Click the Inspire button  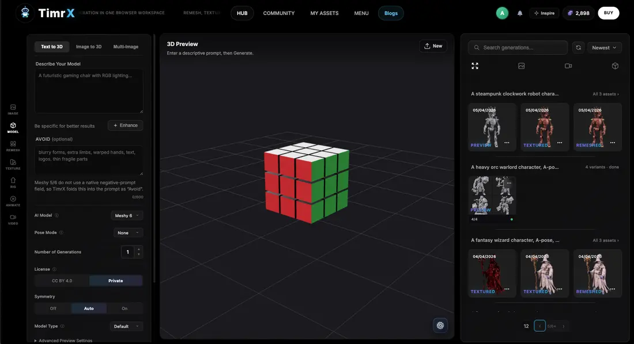(x=544, y=13)
